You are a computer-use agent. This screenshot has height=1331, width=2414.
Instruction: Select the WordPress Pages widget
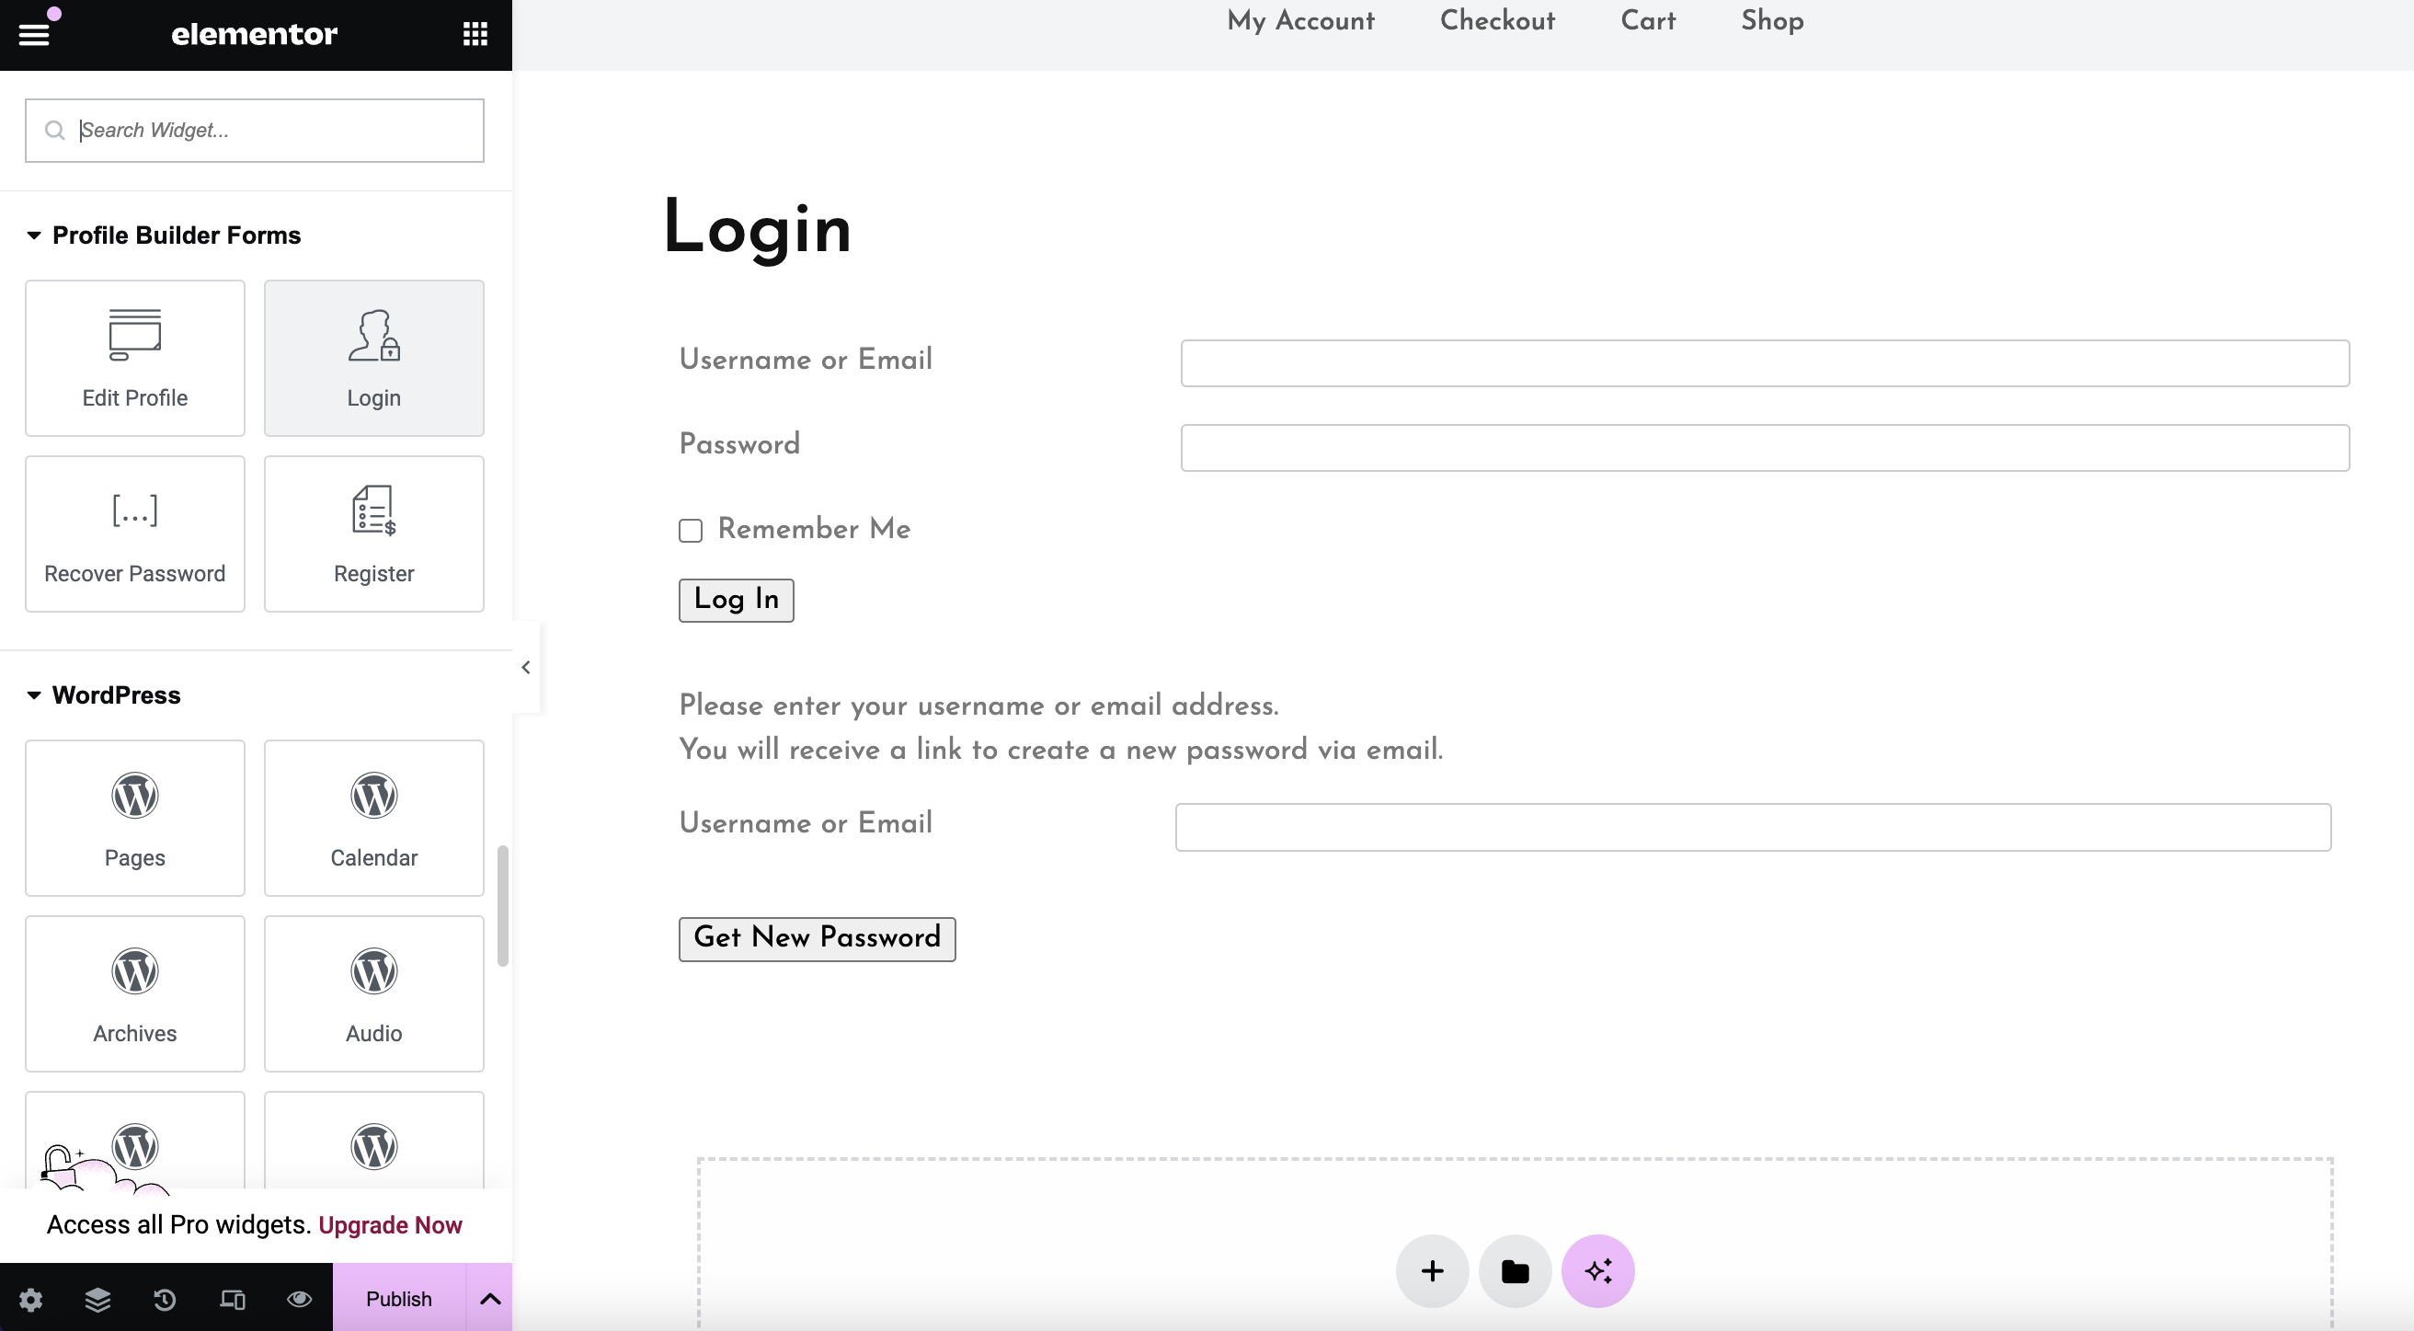(x=135, y=819)
